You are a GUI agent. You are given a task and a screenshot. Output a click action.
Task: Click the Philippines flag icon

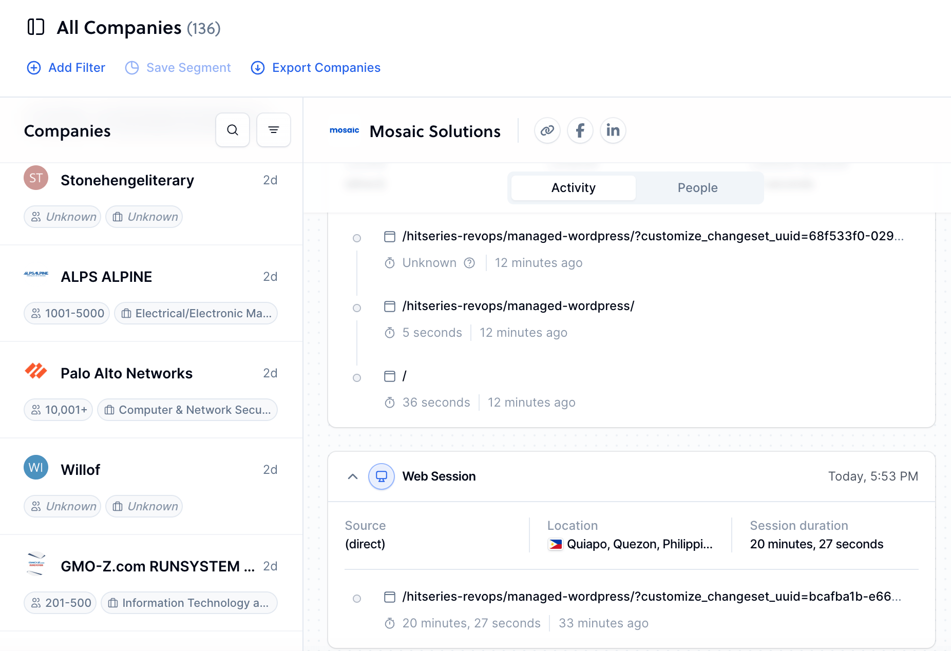[x=556, y=544]
